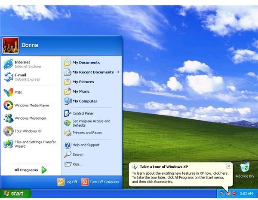Viewport: 258px width, 200px height.
Task: Expand All Programs green arrow
Action: point(44,170)
